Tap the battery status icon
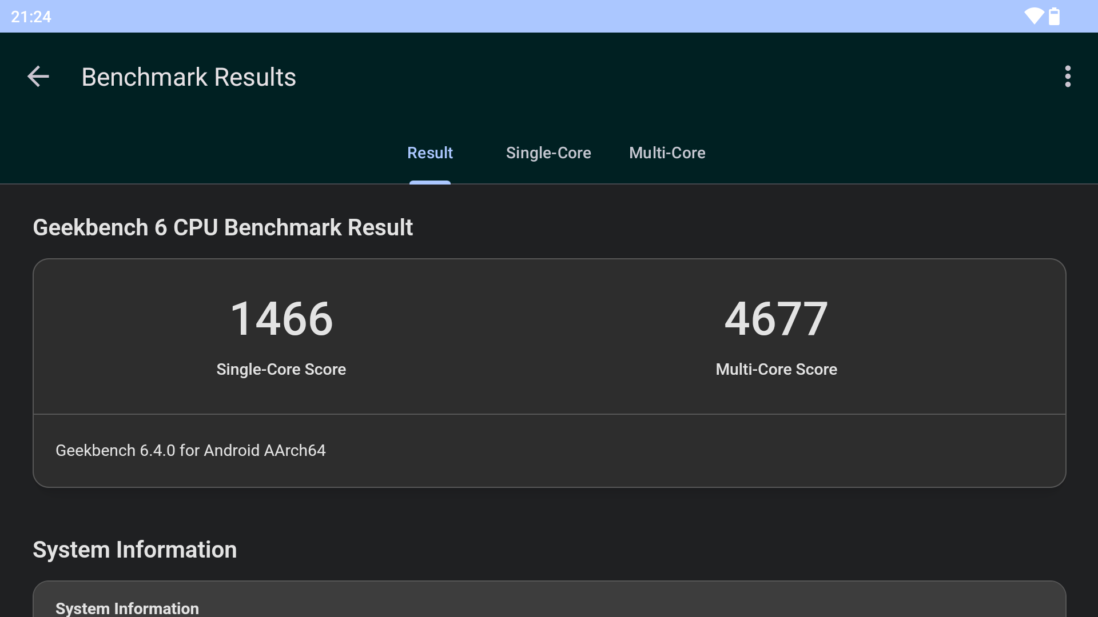 click(1055, 16)
